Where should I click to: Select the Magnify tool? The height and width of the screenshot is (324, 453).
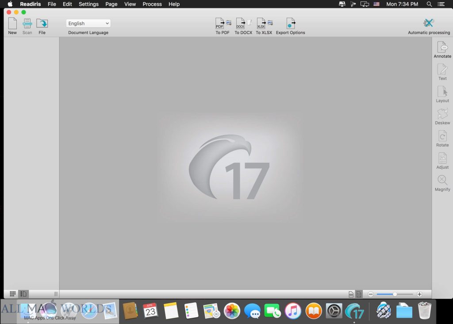(x=442, y=183)
